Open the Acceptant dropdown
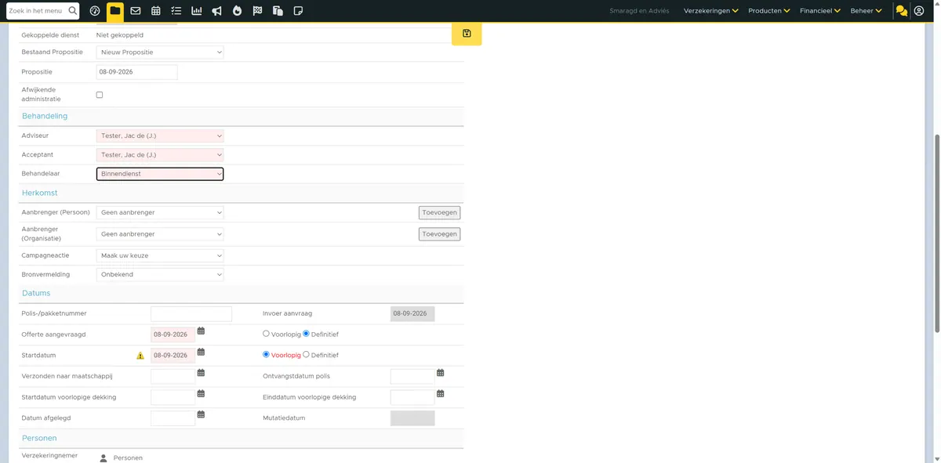The image size is (941, 463). tap(160, 155)
